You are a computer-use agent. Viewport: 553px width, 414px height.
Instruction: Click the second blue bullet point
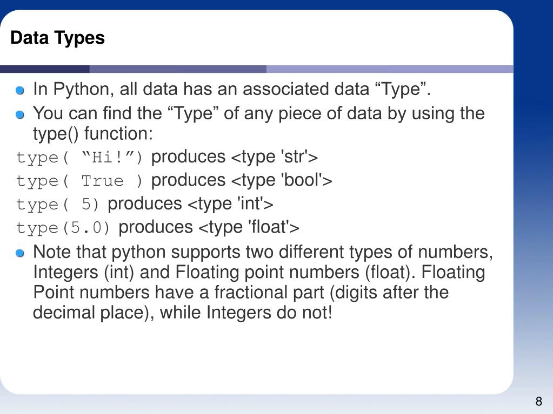coord(20,115)
